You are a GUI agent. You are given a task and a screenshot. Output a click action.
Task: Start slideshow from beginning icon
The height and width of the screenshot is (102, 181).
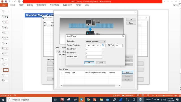click(x=19, y=1)
